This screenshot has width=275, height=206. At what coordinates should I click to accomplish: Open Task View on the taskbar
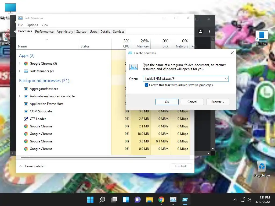click(x=114, y=200)
